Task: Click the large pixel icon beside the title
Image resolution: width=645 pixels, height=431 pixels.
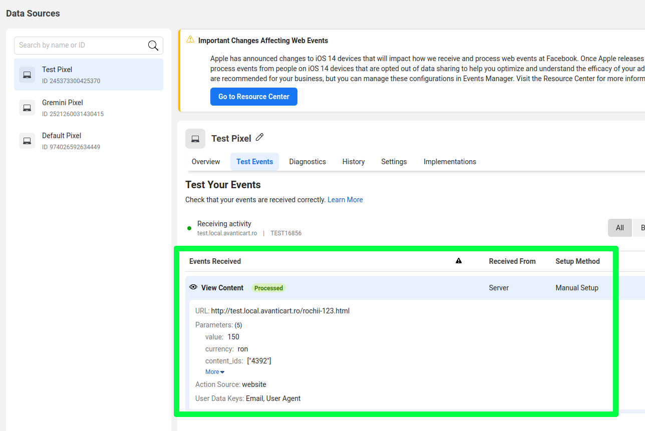Action: pos(195,139)
